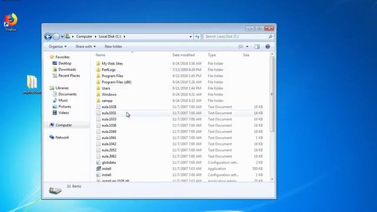
Task: Select the Program Files (x86) folder icon
Action: (x=98, y=82)
